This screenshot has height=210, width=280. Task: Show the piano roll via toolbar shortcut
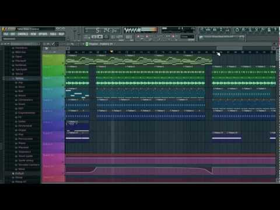(215, 30)
